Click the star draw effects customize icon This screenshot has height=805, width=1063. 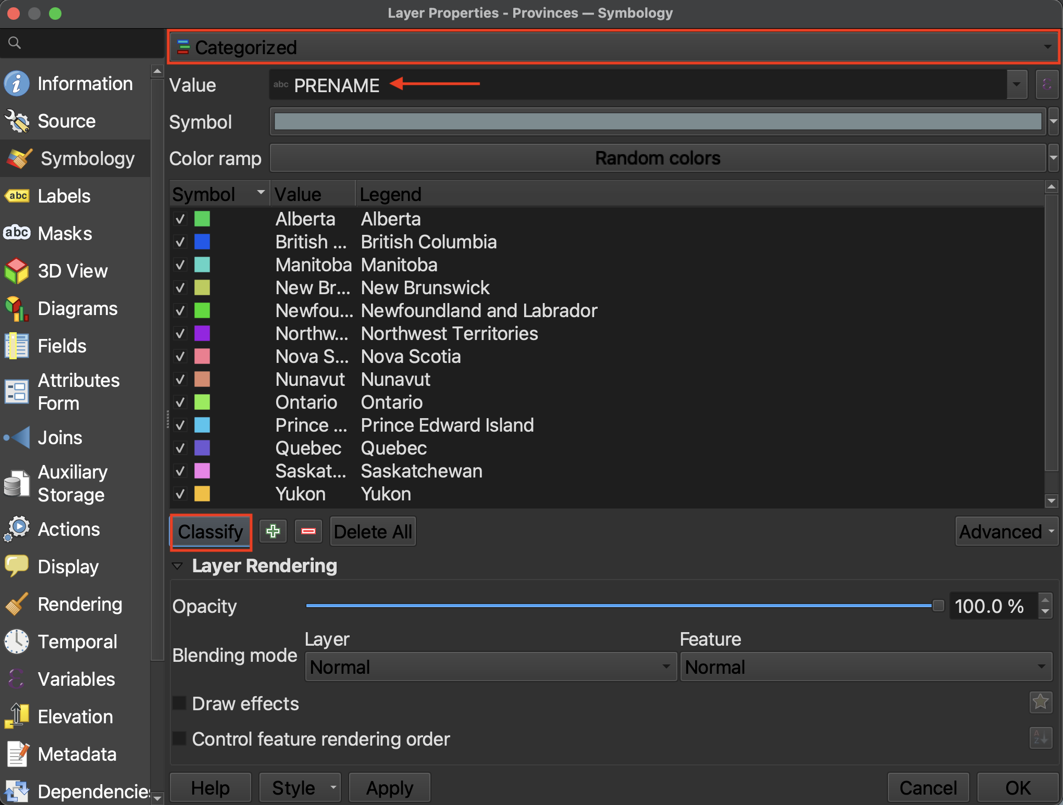(x=1041, y=702)
